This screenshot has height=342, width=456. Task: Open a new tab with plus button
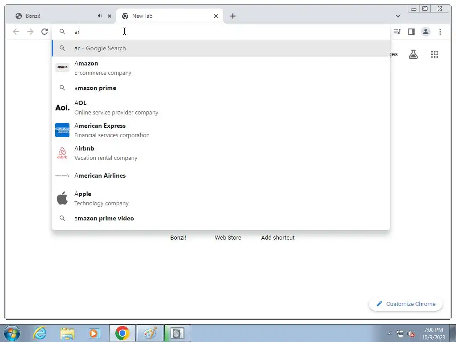232,16
